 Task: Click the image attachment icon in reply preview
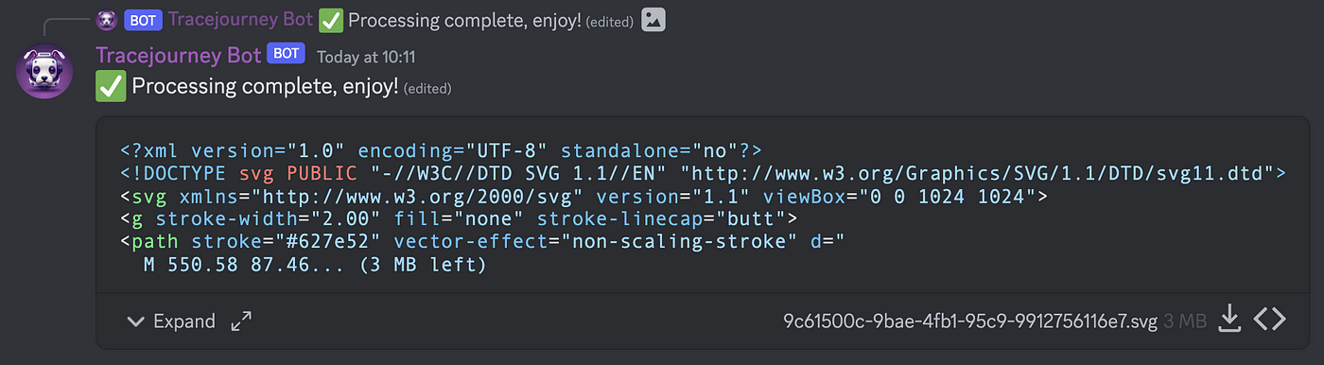pyautogui.click(x=653, y=19)
